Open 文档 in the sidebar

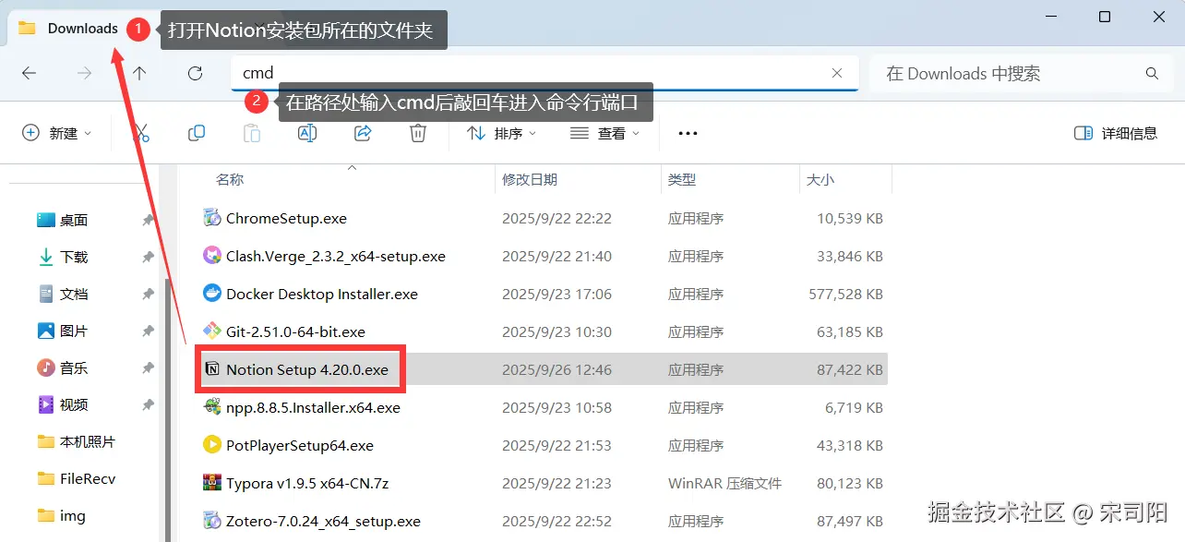tap(74, 294)
